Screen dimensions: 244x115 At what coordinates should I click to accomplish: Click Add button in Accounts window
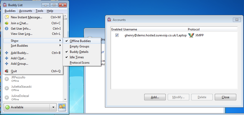[155, 97]
